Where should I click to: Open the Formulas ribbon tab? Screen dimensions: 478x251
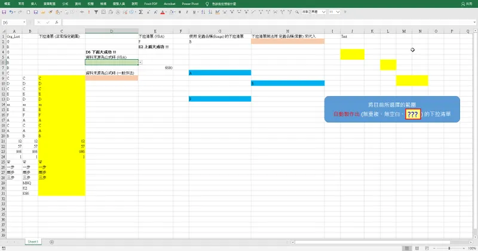[x=65, y=4]
